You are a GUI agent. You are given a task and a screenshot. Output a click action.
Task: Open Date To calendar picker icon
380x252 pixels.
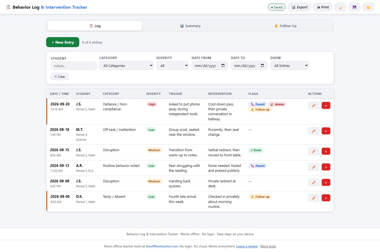(262, 66)
